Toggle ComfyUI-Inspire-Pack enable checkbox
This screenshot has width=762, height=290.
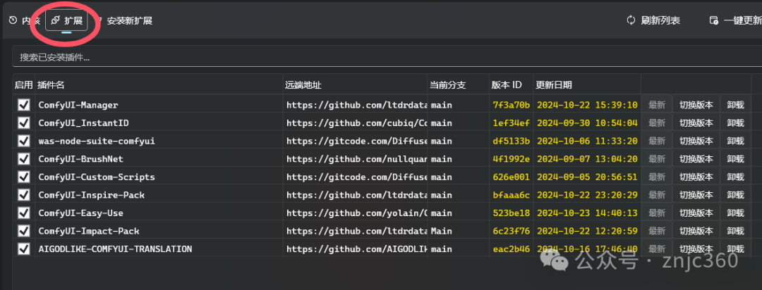click(x=23, y=194)
